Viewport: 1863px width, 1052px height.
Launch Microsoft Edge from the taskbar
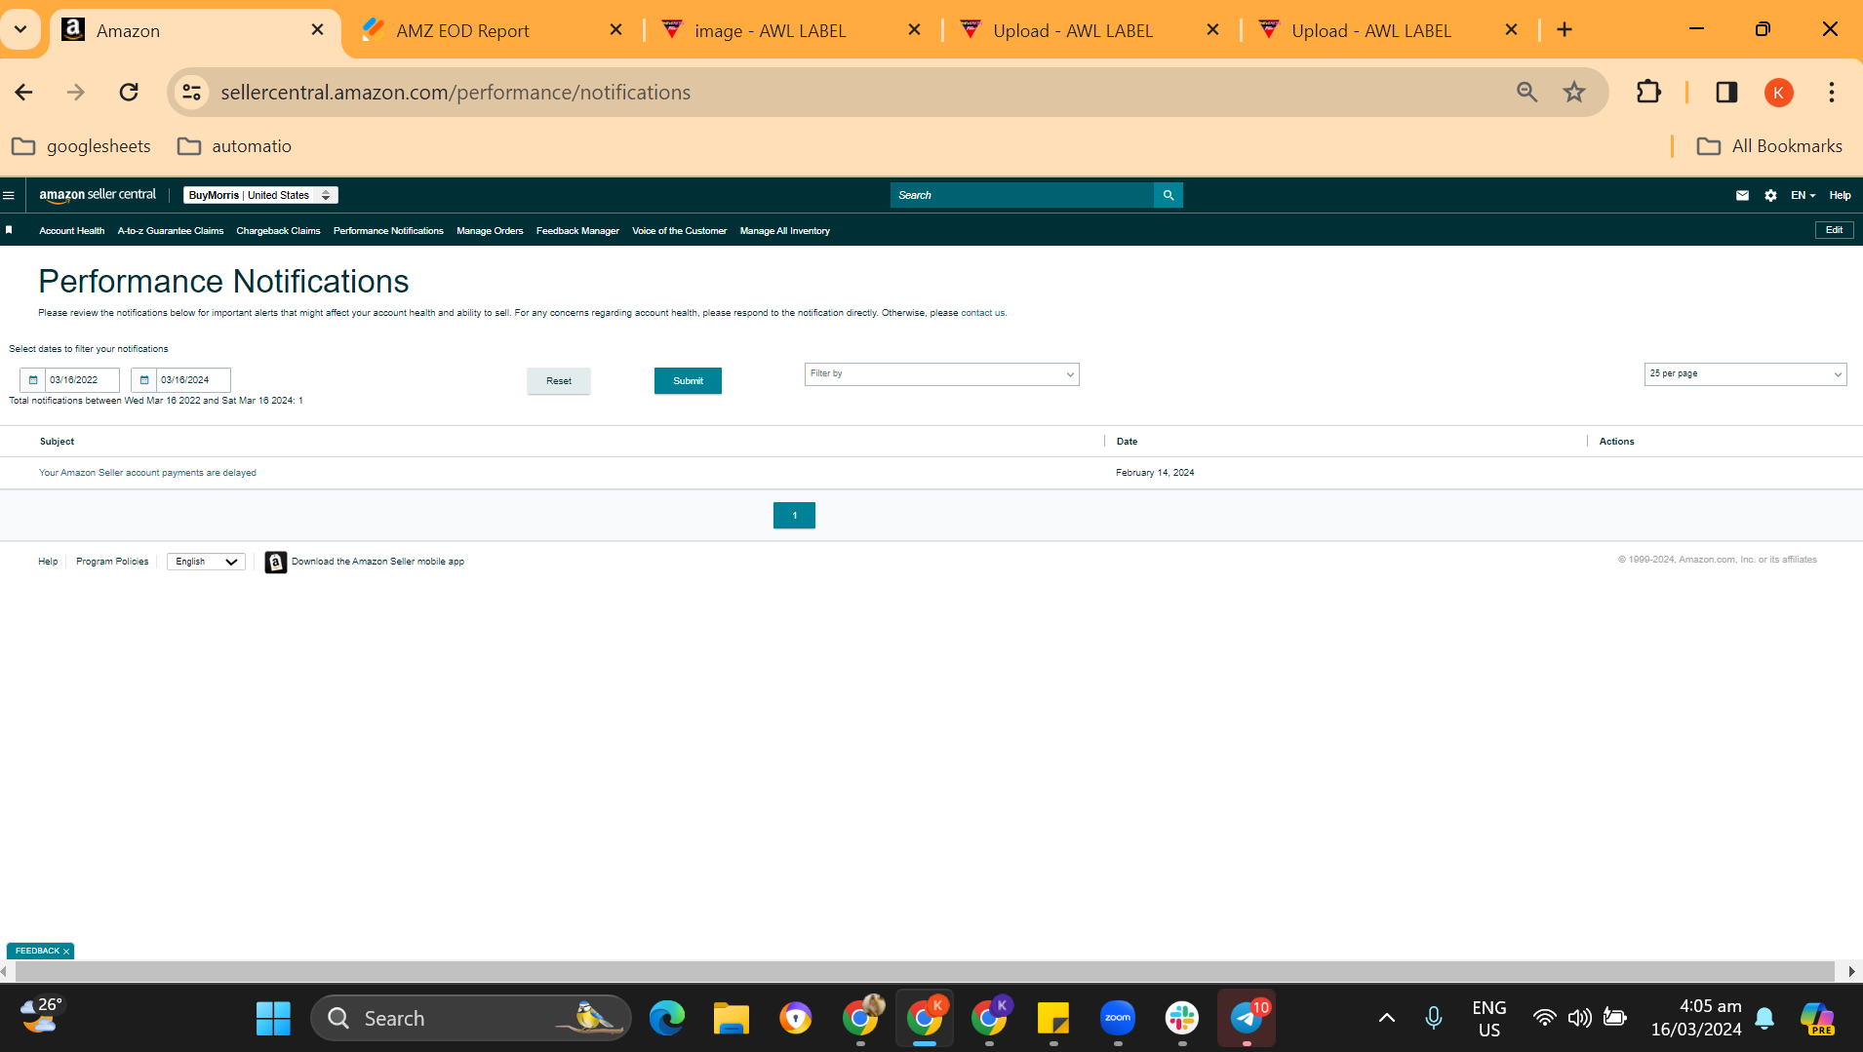click(x=667, y=1019)
